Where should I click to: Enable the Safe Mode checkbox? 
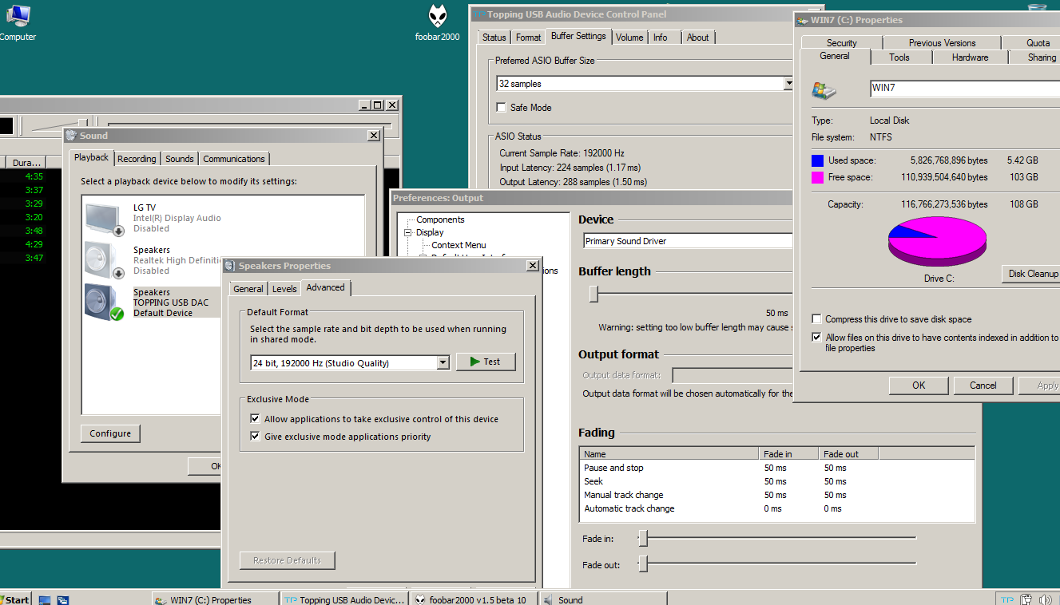click(x=502, y=108)
